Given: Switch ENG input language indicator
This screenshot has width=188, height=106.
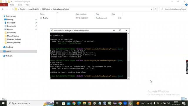Looking at the screenshot, I should (x=168, y=103).
